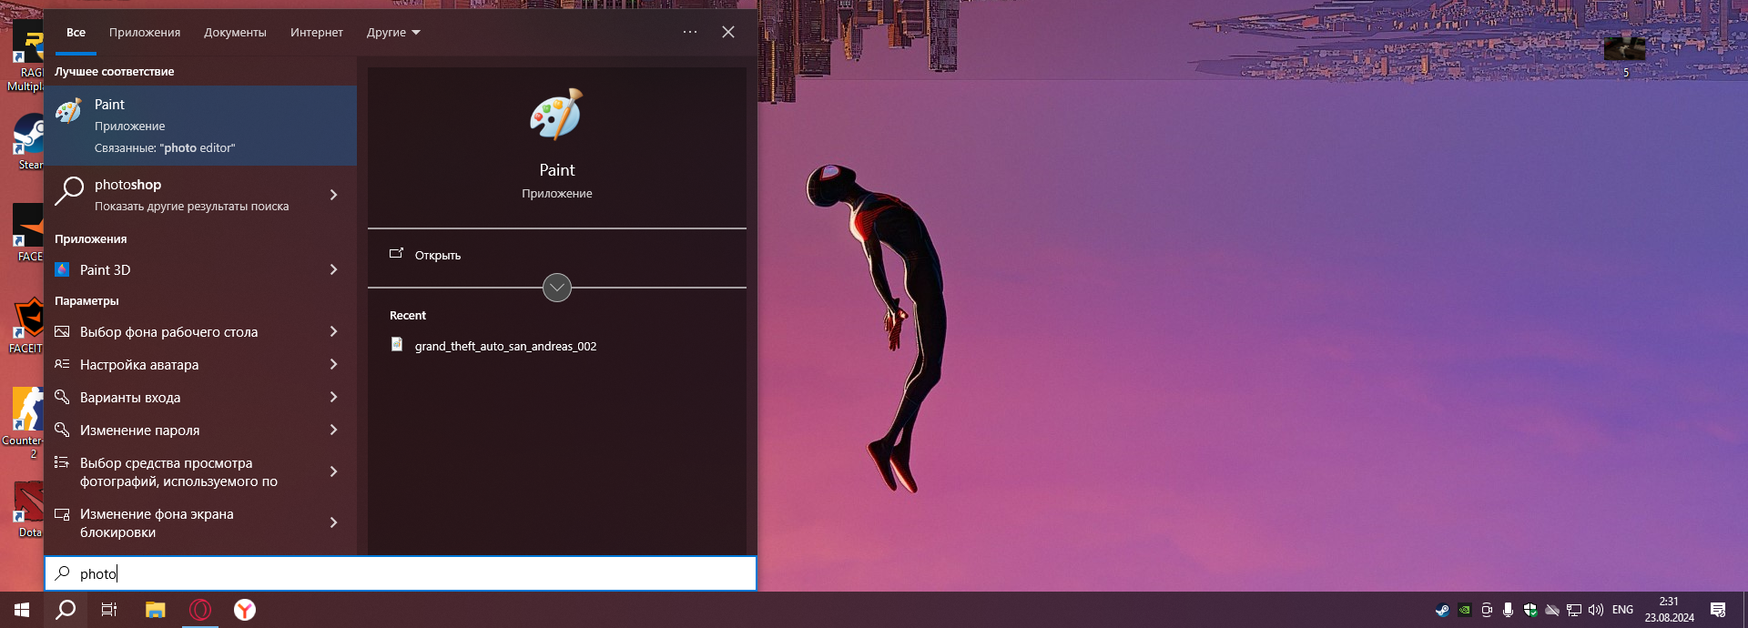
Task: Expand the Paint 3D result arrow
Action: pos(333,269)
